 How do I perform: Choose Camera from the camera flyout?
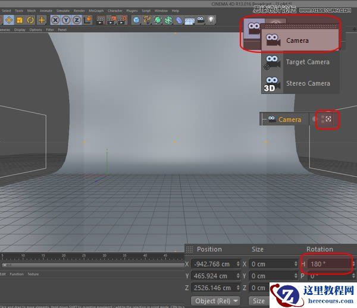coord(300,40)
